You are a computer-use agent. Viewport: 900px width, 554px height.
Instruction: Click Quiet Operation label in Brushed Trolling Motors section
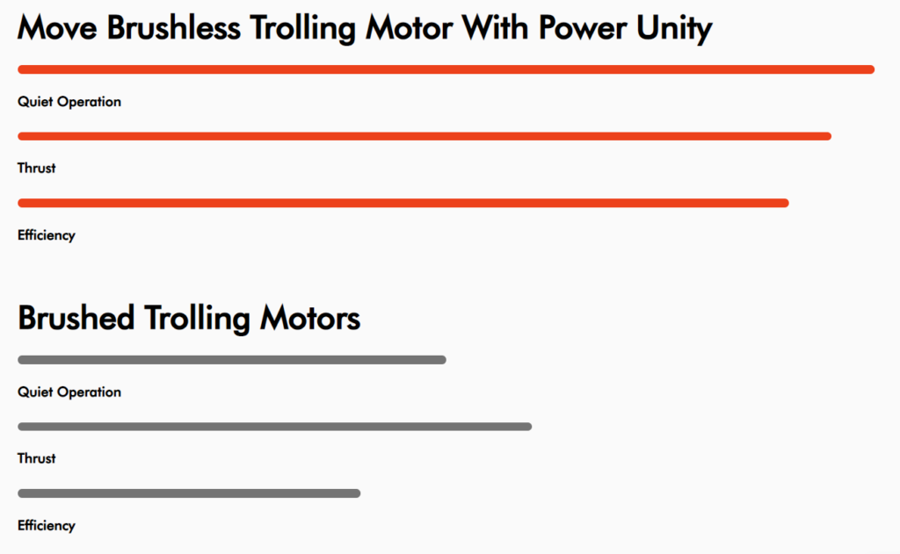[69, 392]
